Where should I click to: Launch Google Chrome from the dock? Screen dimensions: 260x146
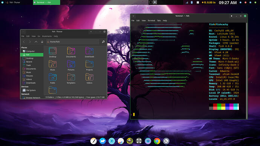pyautogui.click(x=157, y=141)
